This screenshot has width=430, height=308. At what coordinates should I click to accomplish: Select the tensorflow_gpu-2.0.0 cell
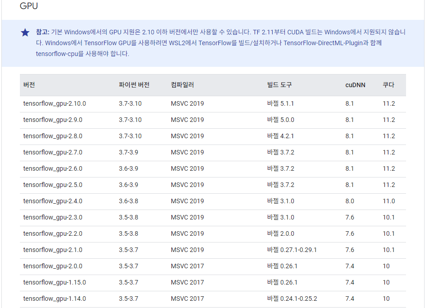click(x=52, y=266)
